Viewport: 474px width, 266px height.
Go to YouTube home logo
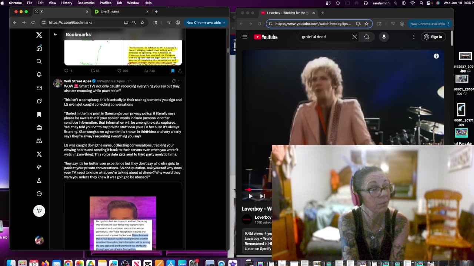(x=266, y=37)
